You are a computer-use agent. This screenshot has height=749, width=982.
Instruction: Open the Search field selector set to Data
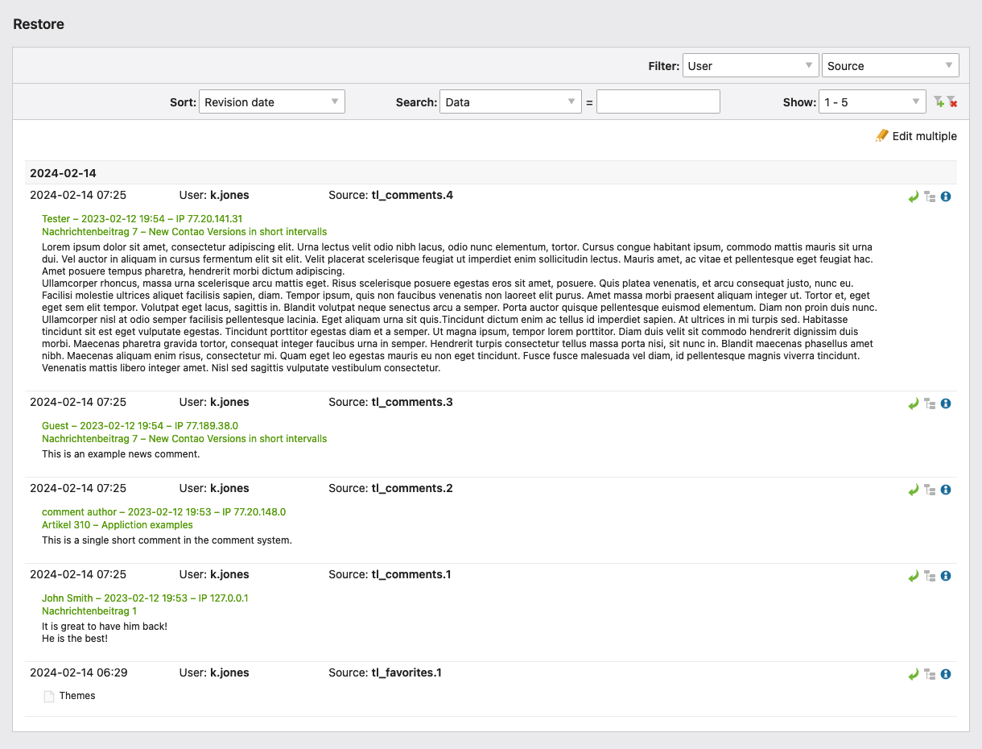pos(510,102)
